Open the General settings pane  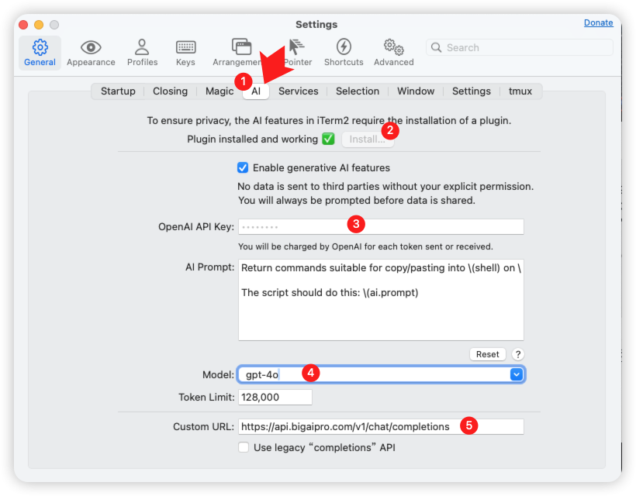(40, 53)
